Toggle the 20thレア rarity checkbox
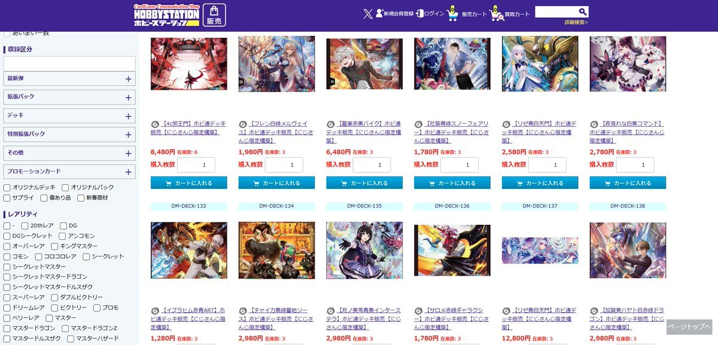 (x=25, y=225)
